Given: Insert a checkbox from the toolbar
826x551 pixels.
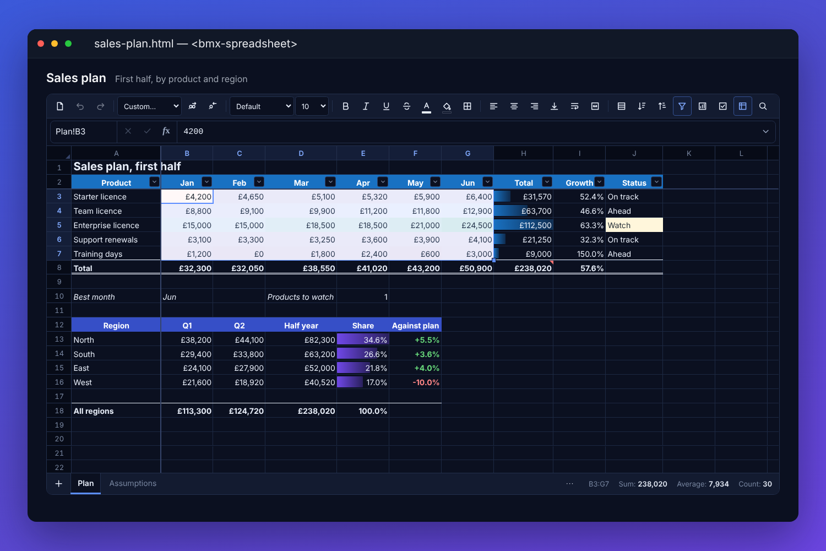Looking at the screenshot, I should pos(723,106).
